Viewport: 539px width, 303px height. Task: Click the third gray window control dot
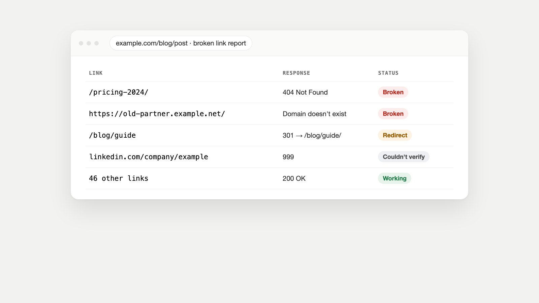pyautogui.click(x=96, y=43)
